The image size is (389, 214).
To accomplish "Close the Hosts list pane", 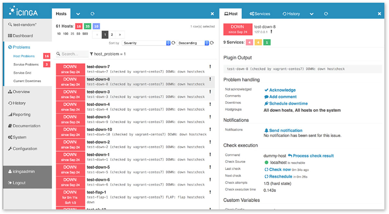I will (x=212, y=14).
